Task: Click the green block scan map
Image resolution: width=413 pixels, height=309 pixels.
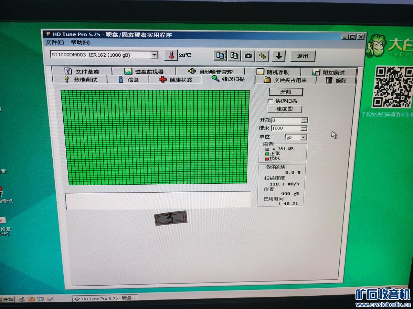Action: (x=155, y=137)
